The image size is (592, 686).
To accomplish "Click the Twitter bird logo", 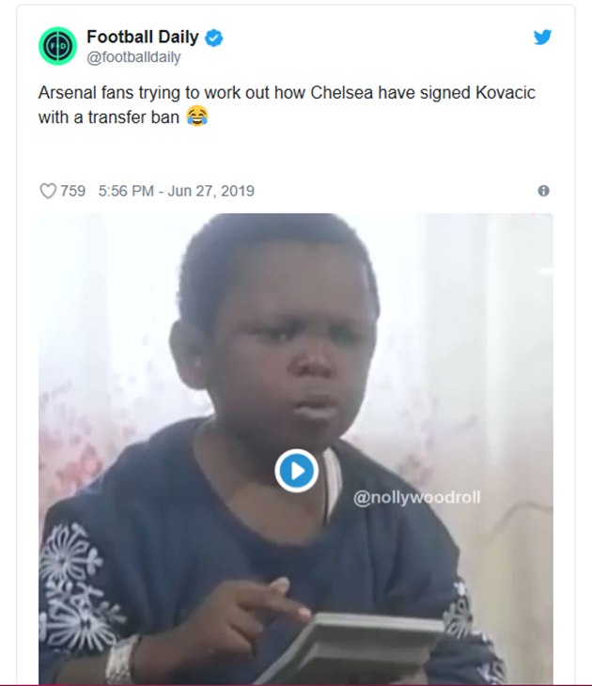I will pos(542,38).
